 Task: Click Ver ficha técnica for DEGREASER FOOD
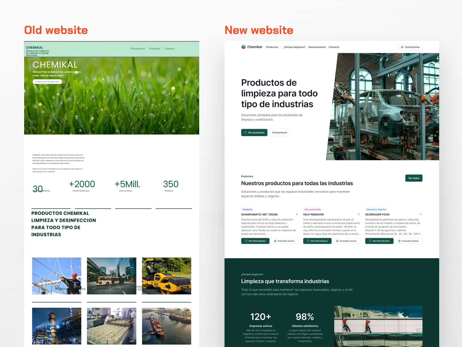[x=379, y=241]
